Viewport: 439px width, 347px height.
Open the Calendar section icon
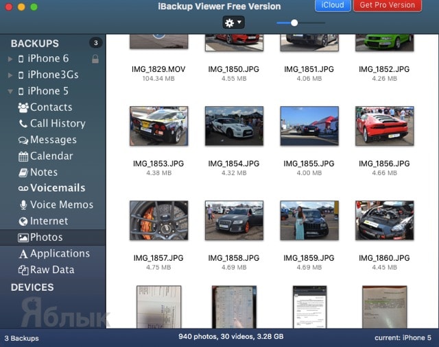23,156
